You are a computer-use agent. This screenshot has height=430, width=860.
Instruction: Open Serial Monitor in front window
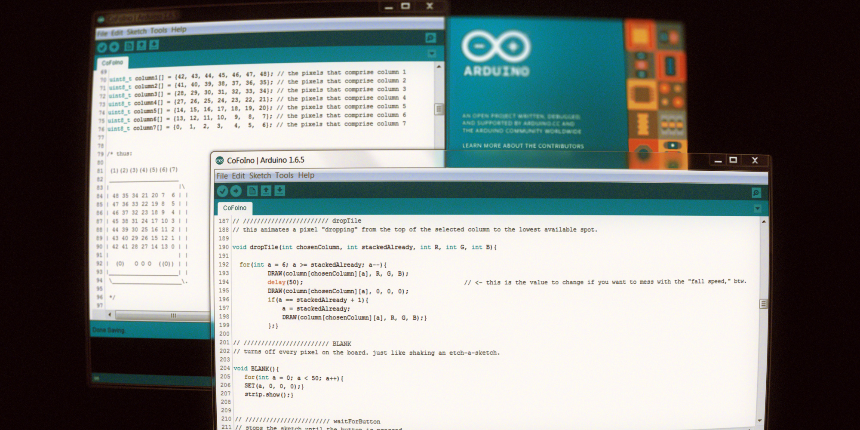click(x=756, y=193)
